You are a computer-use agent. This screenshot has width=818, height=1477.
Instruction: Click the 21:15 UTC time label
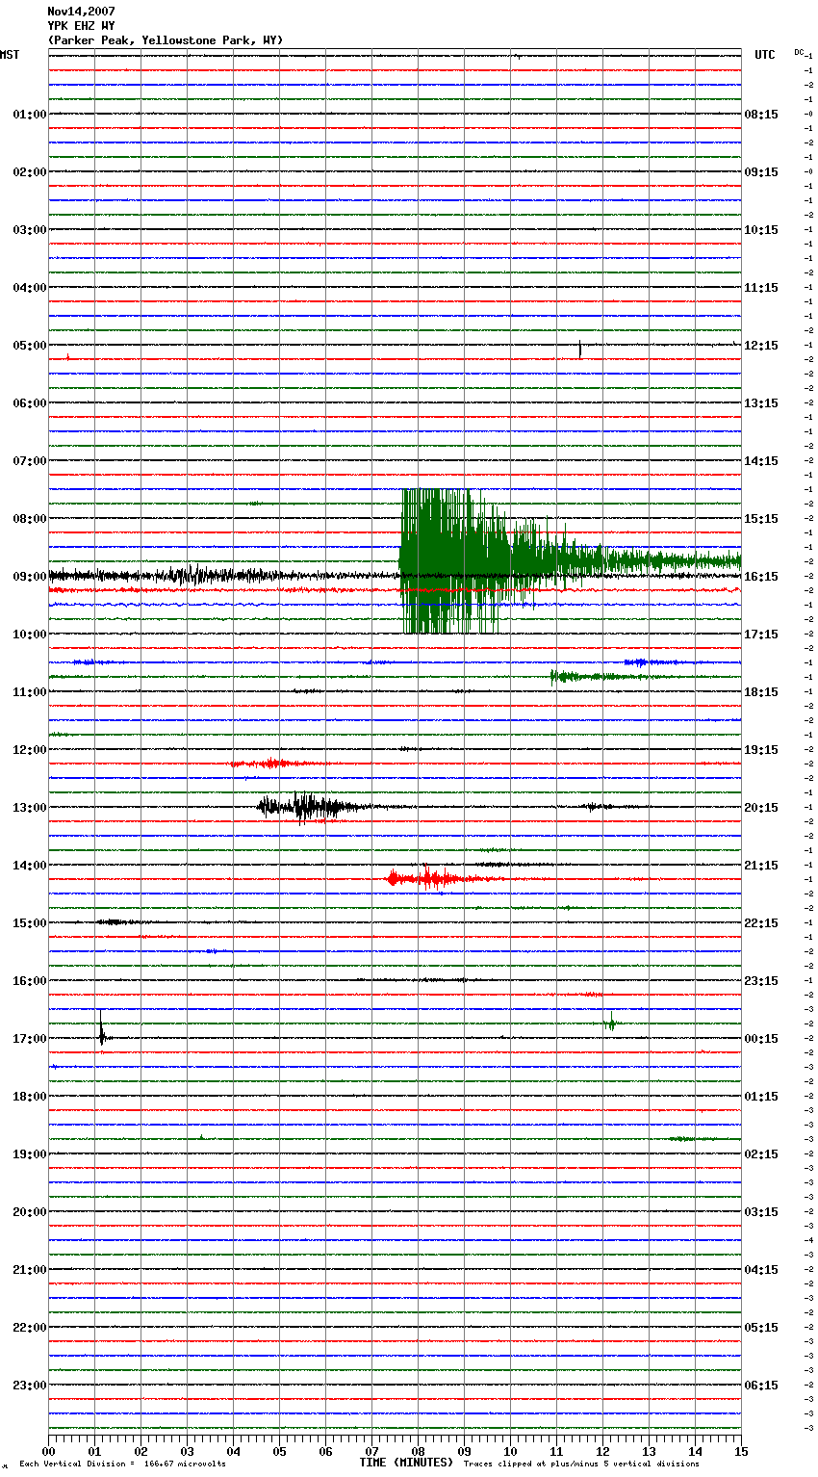coord(761,866)
